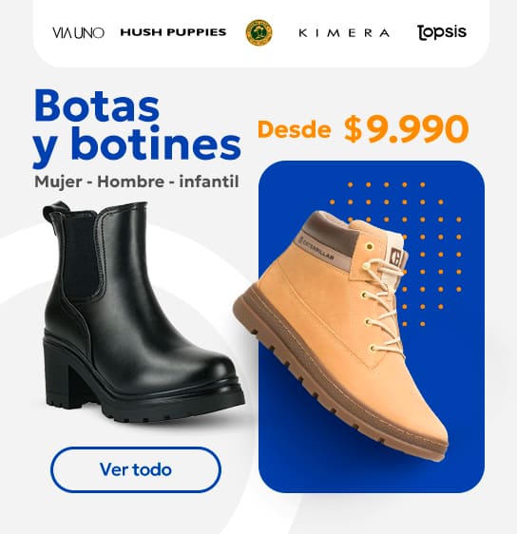Select the Mujer category text
517x534 pixels.
point(58,181)
